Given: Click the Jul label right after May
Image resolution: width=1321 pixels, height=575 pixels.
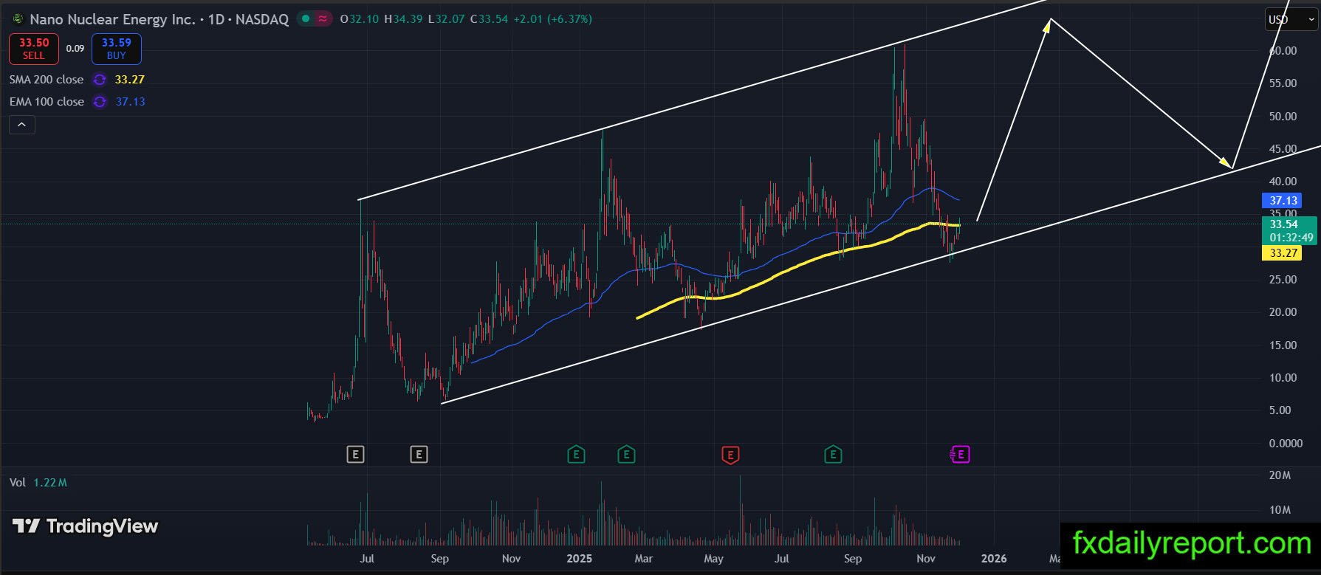Looking at the screenshot, I should tap(781, 559).
